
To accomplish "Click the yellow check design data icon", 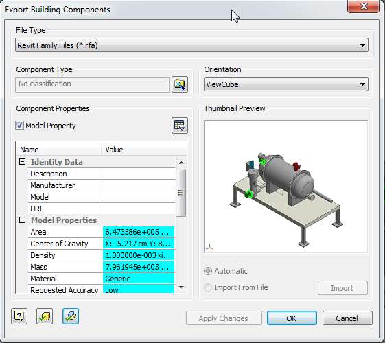I will (x=45, y=316).
